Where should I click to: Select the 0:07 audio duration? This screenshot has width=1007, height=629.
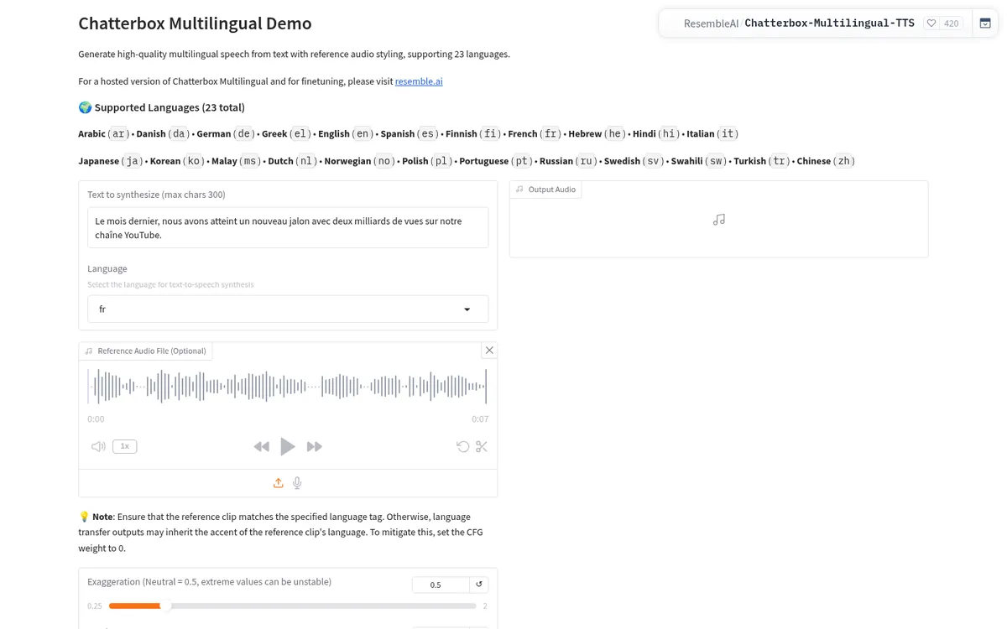point(479,418)
